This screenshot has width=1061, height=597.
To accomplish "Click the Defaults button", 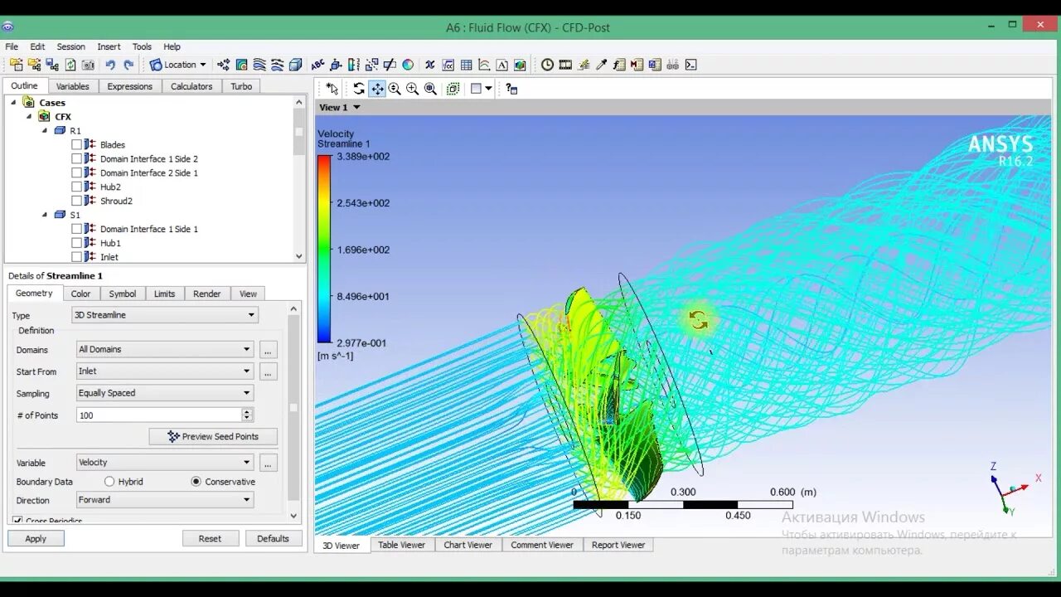I will coord(273,538).
